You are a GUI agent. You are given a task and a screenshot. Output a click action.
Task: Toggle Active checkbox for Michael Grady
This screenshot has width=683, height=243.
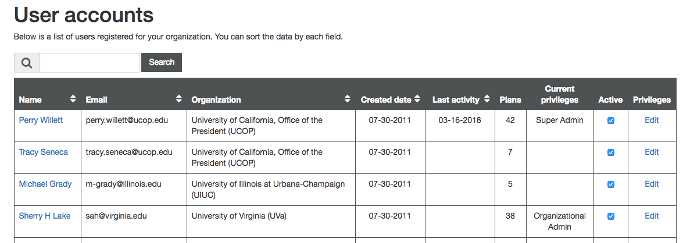pos(610,184)
